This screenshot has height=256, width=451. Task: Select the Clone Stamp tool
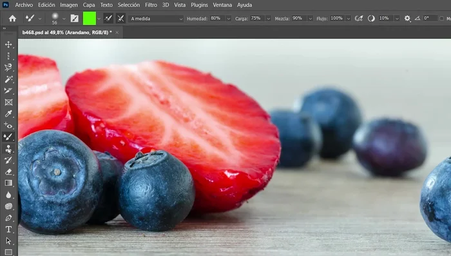[8, 148]
